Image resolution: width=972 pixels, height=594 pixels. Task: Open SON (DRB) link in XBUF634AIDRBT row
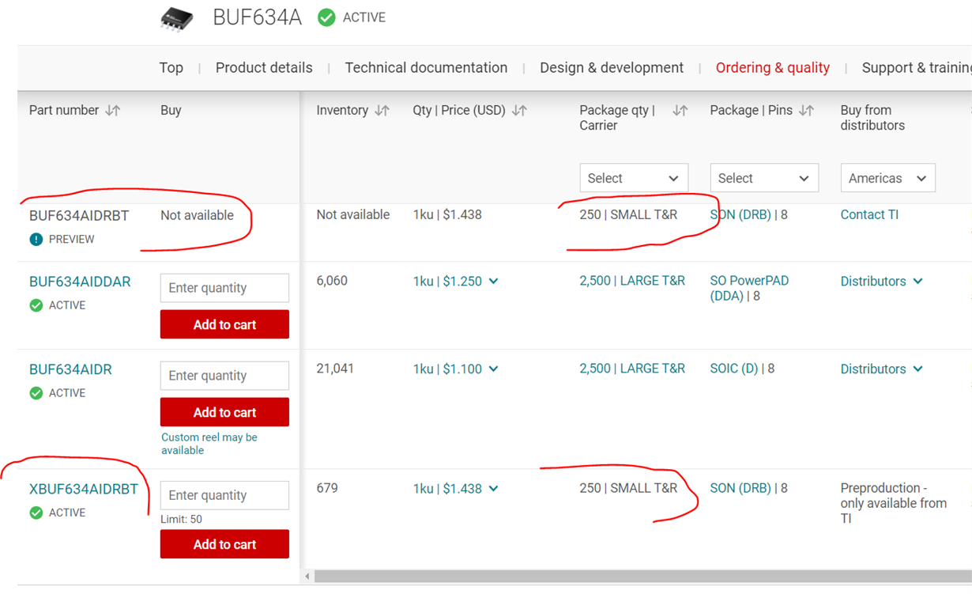(740, 488)
